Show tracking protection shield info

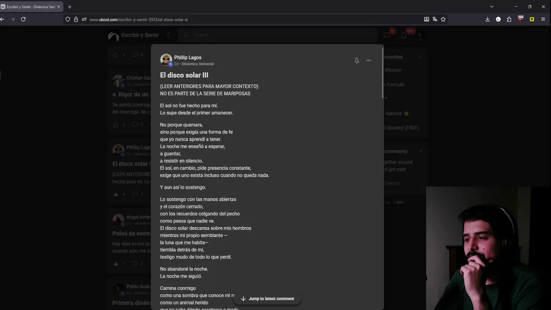(68, 19)
